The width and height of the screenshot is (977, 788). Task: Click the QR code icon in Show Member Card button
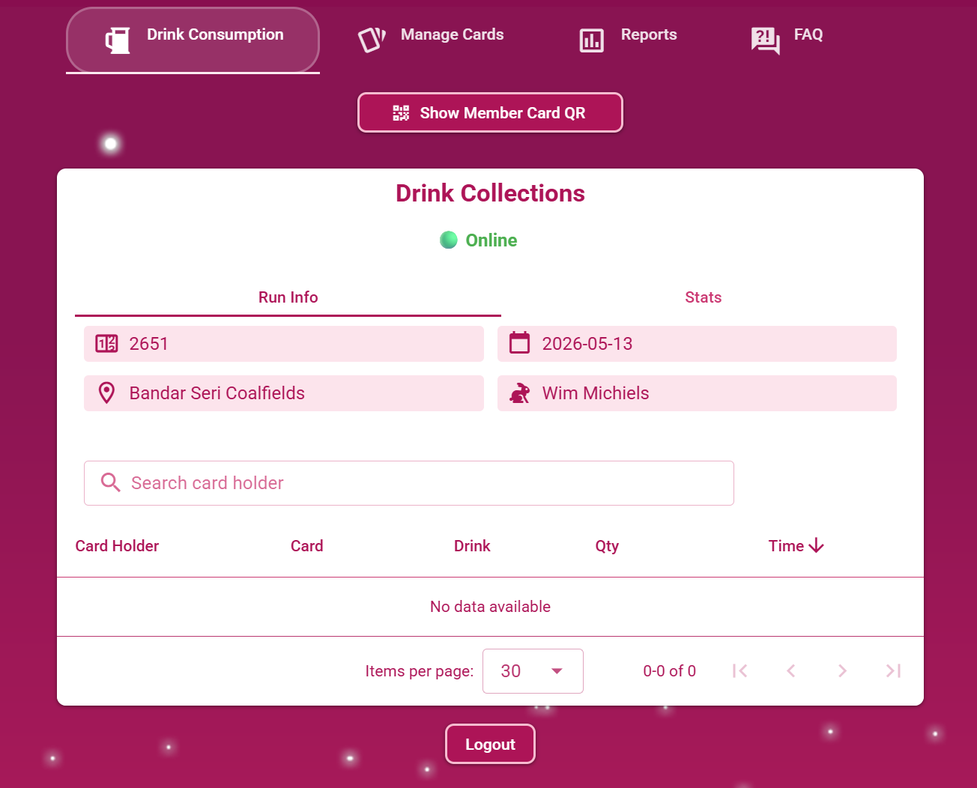(x=401, y=113)
